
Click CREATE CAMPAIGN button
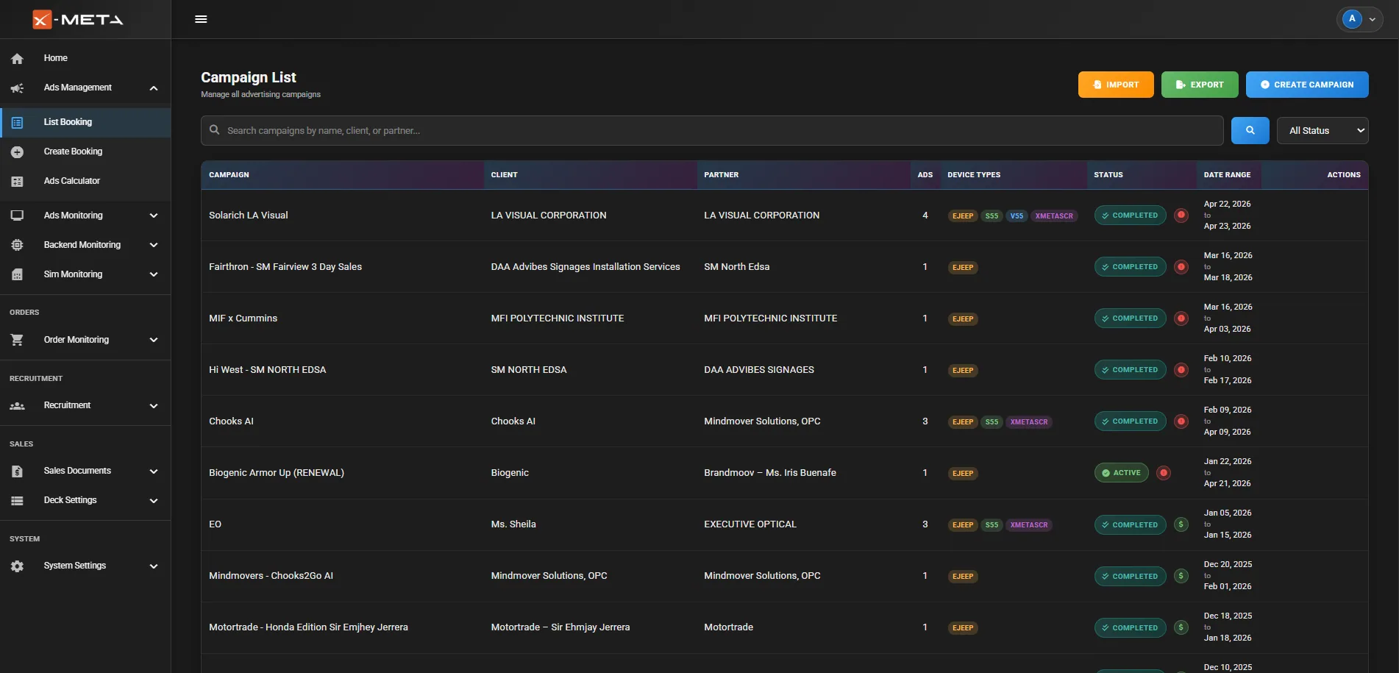[x=1307, y=85]
